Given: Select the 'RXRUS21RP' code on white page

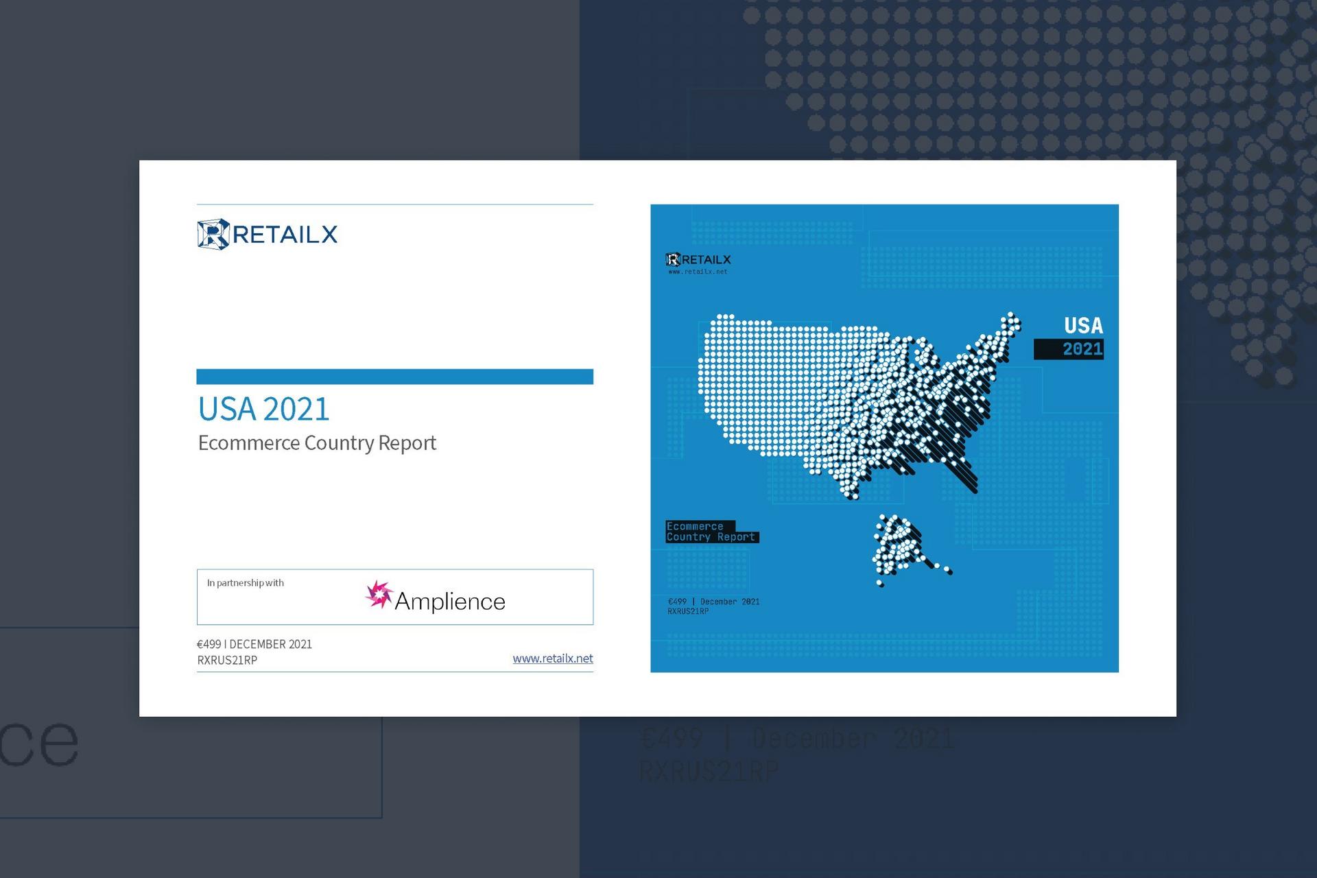Looking at the screenshot, I should point(227,661).
